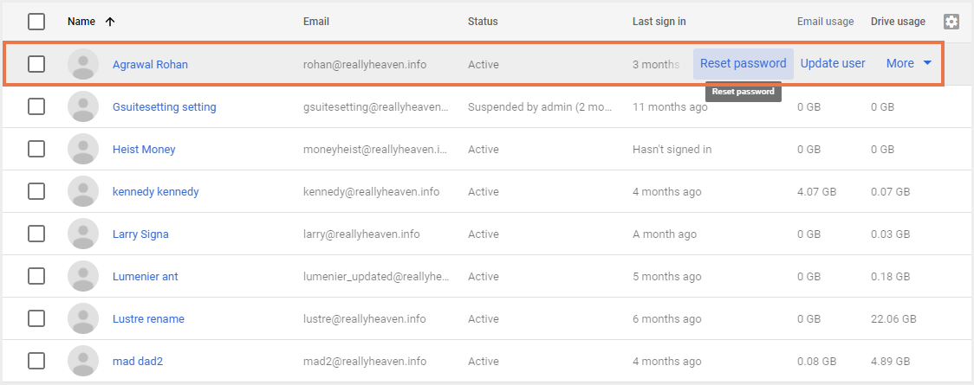Click kennedy kennedy's profile avatar
The width and height of the screenshot is (974, 385).
(x=83, y=192)
